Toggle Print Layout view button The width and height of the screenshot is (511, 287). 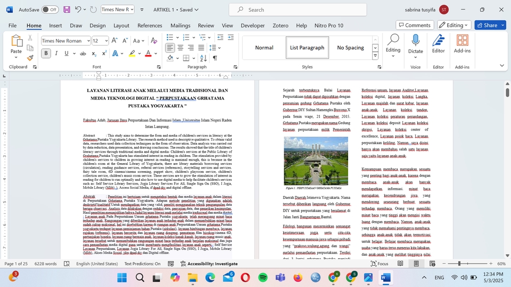(x=416, y=264)
